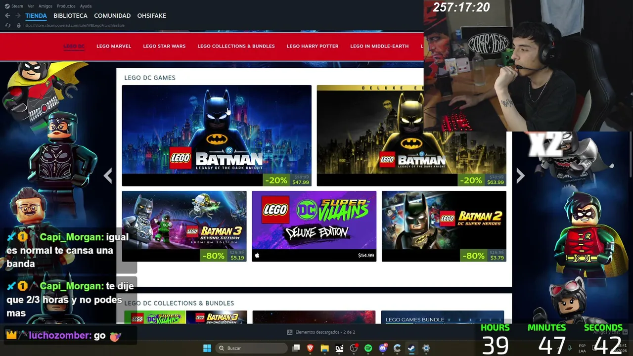Image resolution: width=633 pixels, height=356 pixels.
Task: Jump to the LEGO DC section
Action: (74, 46)
